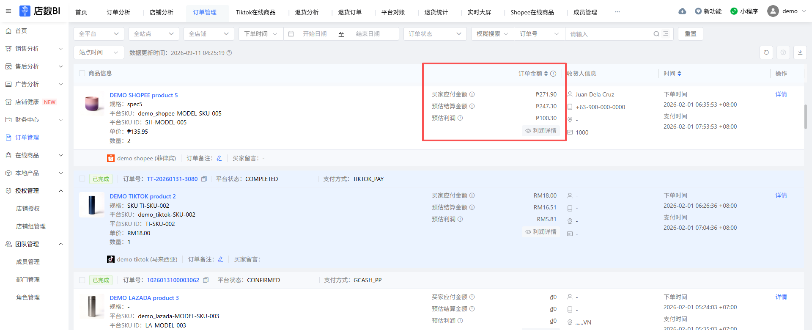Open the help icon button above table
812x330 pixels.
point(783,52)
